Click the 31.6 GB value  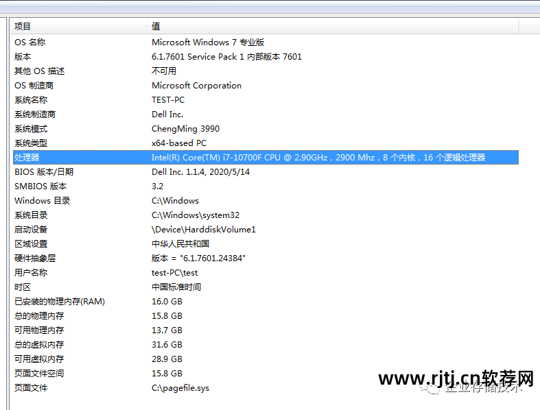(167, 345)
